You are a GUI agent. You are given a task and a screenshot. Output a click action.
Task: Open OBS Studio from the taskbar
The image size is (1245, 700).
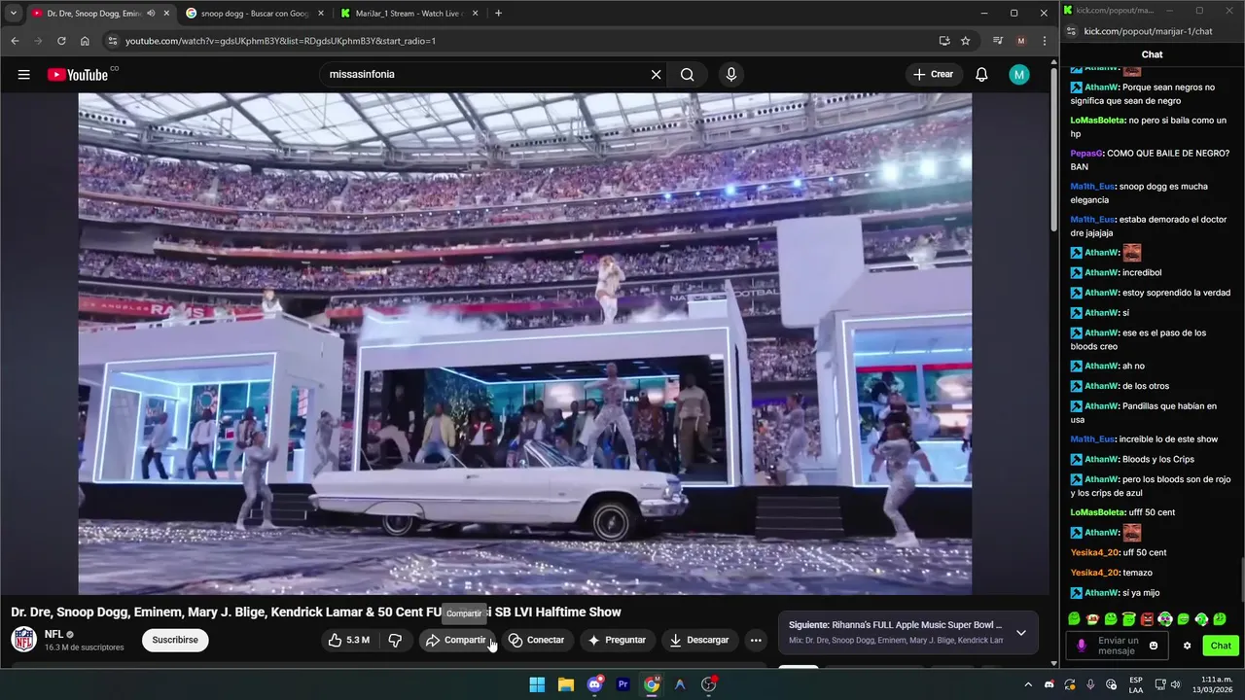[708, 684]
